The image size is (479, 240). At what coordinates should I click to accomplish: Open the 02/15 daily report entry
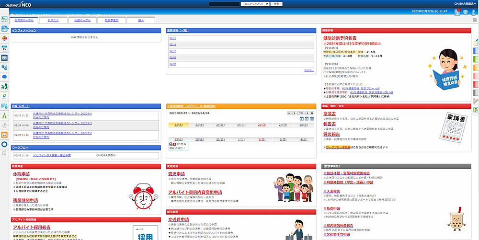(x=173, y=45)
